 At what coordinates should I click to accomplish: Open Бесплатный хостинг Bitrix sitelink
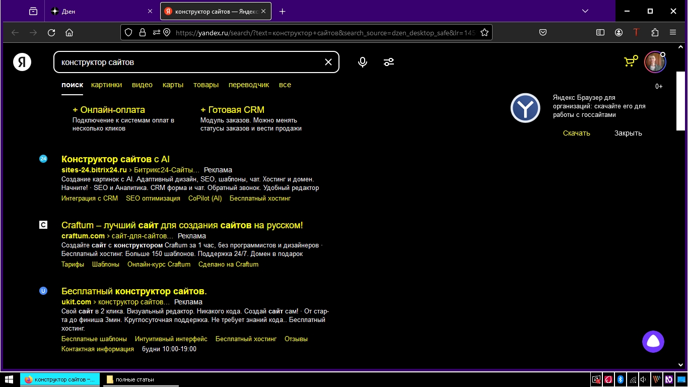coord(260,198)
